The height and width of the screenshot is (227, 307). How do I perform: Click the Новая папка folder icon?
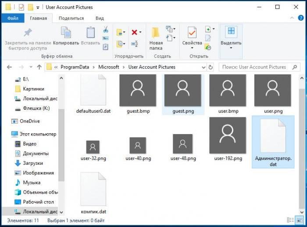pyautogui.click(x=156, y=32)
